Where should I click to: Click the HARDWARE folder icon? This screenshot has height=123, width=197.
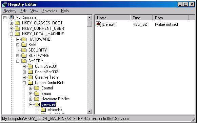24,39
